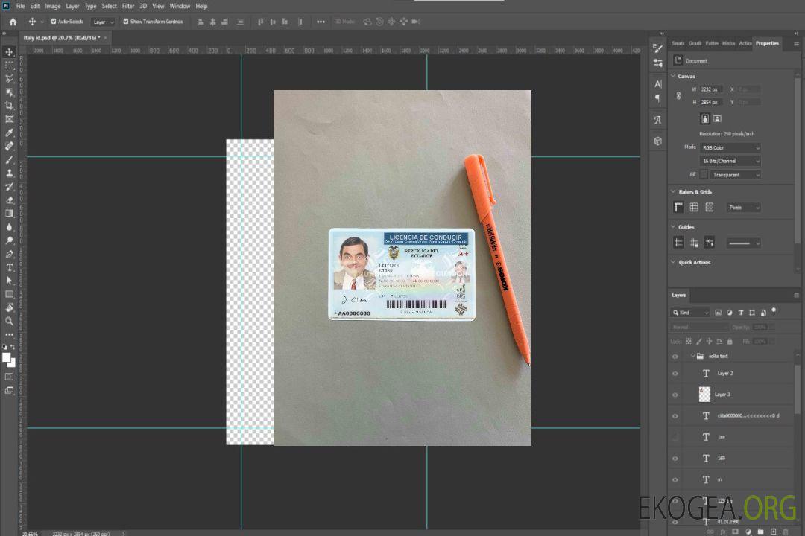Select the Eraser tool
This screenshot has width=805, height=536.
[9, 200]
